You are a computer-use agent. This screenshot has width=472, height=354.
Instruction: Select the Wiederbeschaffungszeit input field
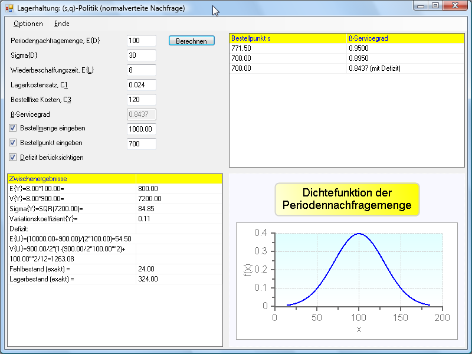click(141, 70)
